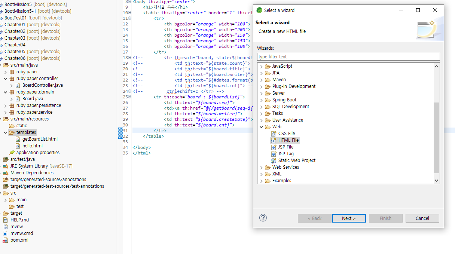Select the JSP Tag wizard icon

[274, 154]
